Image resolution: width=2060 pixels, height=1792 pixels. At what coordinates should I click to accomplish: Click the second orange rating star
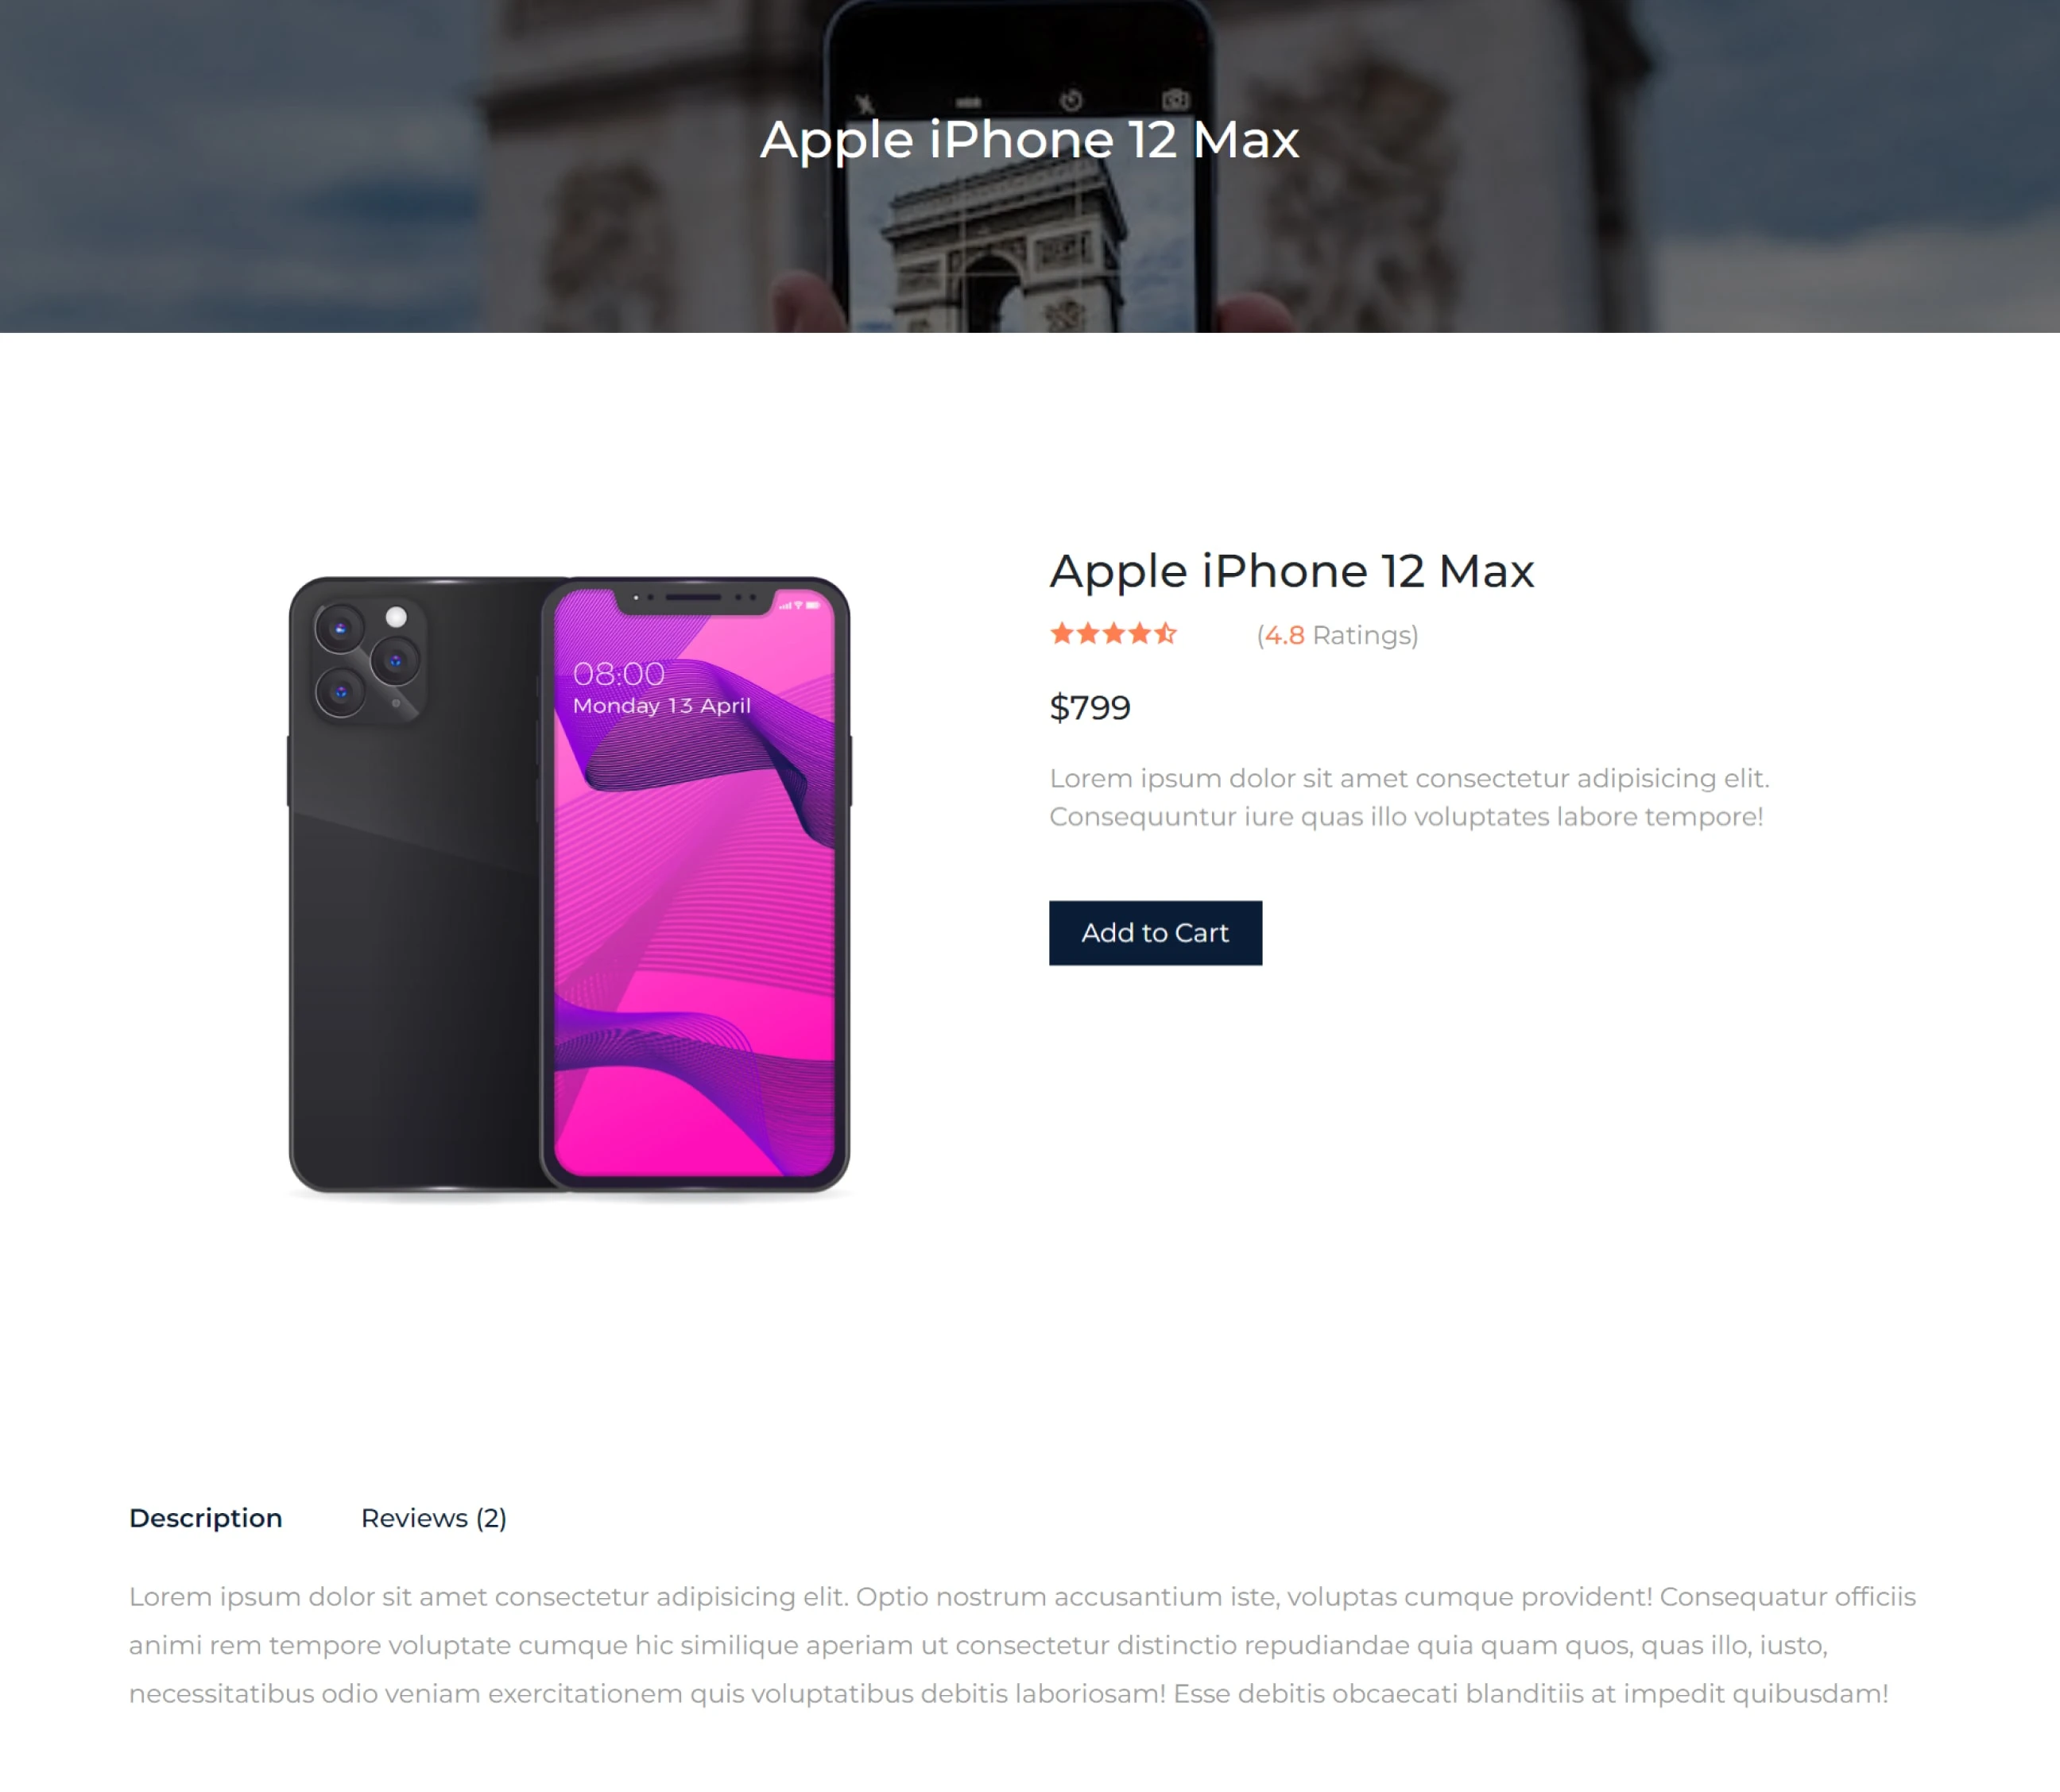1088,634
